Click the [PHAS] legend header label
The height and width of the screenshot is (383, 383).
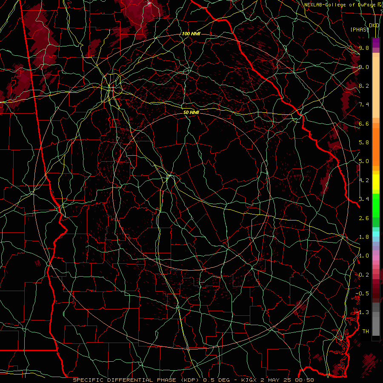(x=360, y=29)
